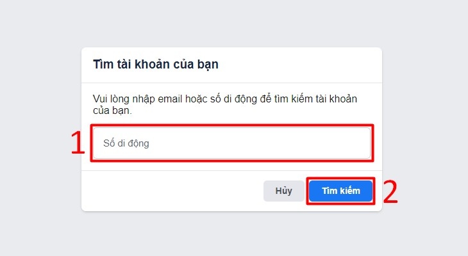Screen dimensions: 468x256
Task: Focus the mobile number text box
Action: pos(232,143)
